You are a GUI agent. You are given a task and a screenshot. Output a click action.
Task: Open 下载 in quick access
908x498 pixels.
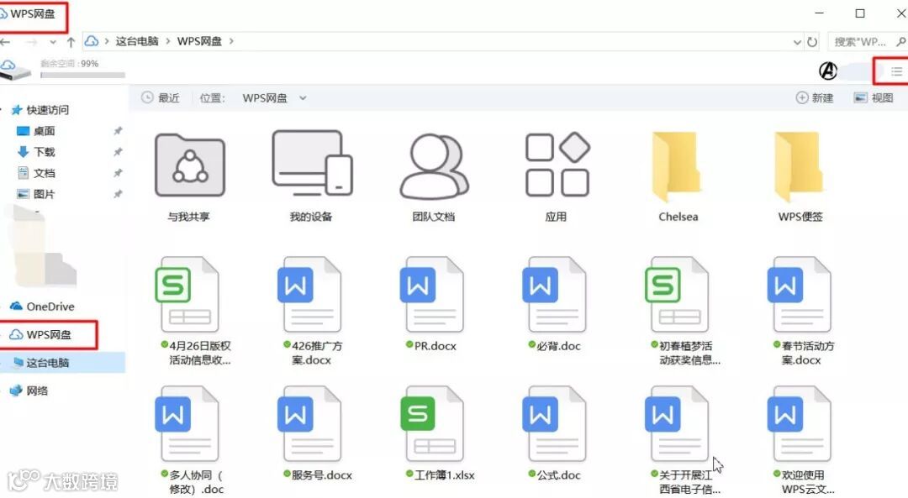(x=36, y=151)
